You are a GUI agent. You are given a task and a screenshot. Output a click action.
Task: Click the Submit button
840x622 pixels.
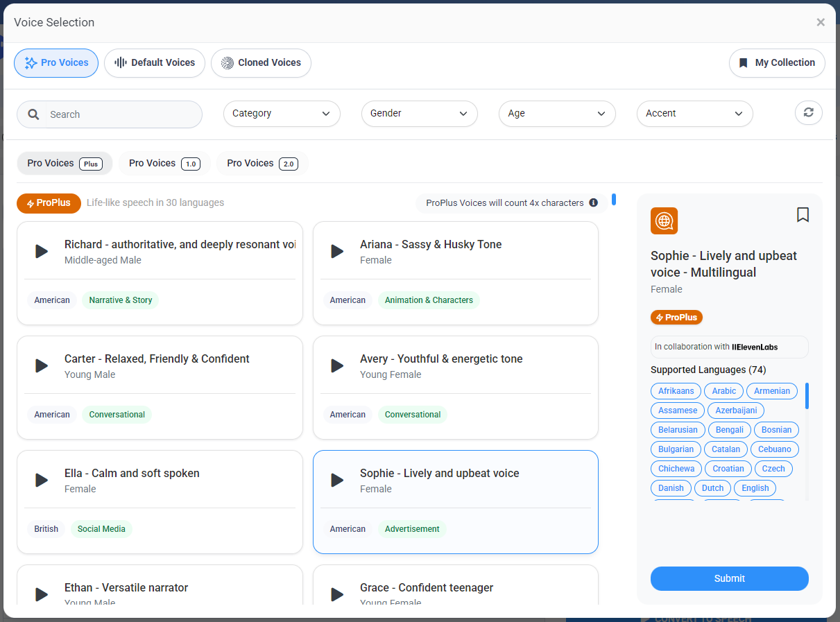(x=729, y=578)
